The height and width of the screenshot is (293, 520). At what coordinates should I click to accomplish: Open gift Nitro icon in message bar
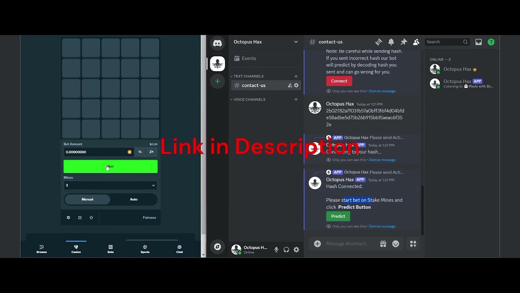(383, 243)
